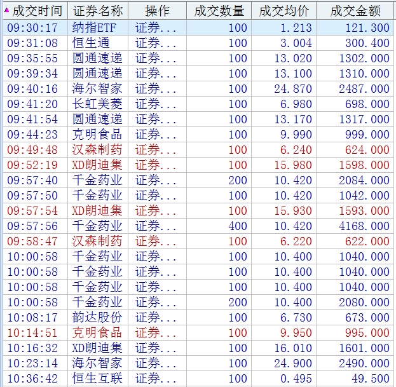
Task: Select time cell 09:35:55
Action: click(32, 58)
